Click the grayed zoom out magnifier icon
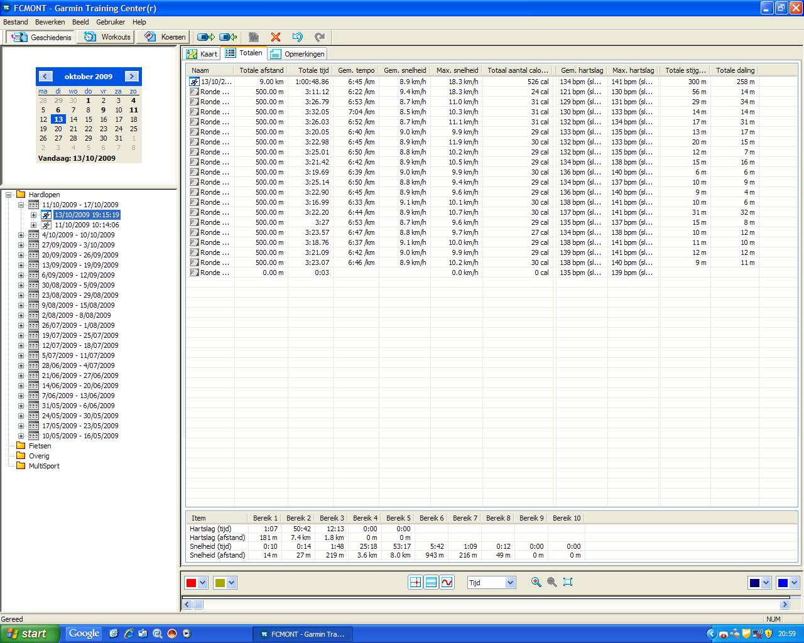This screenshot has height=643, width=804. (x=551, y=582)
